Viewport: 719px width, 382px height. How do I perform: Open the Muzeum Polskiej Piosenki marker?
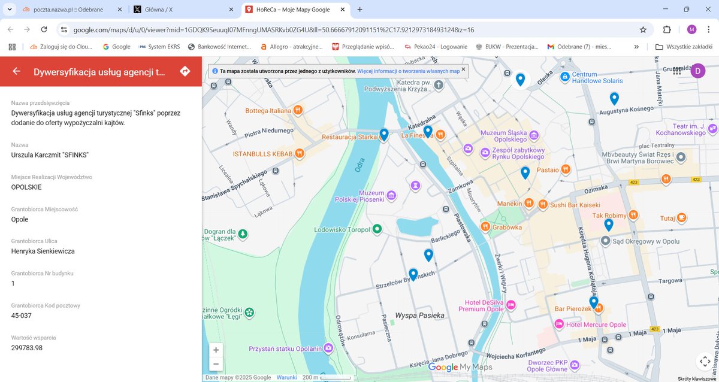tap(392, 194)
